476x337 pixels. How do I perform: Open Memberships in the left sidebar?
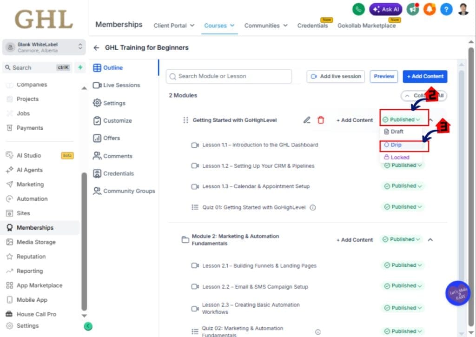[x=40, y=228]
